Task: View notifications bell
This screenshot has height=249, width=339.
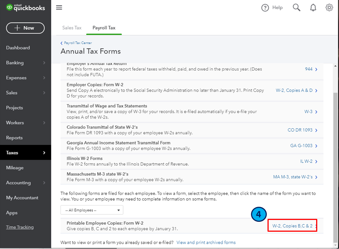Action: [x=313, y=8]
